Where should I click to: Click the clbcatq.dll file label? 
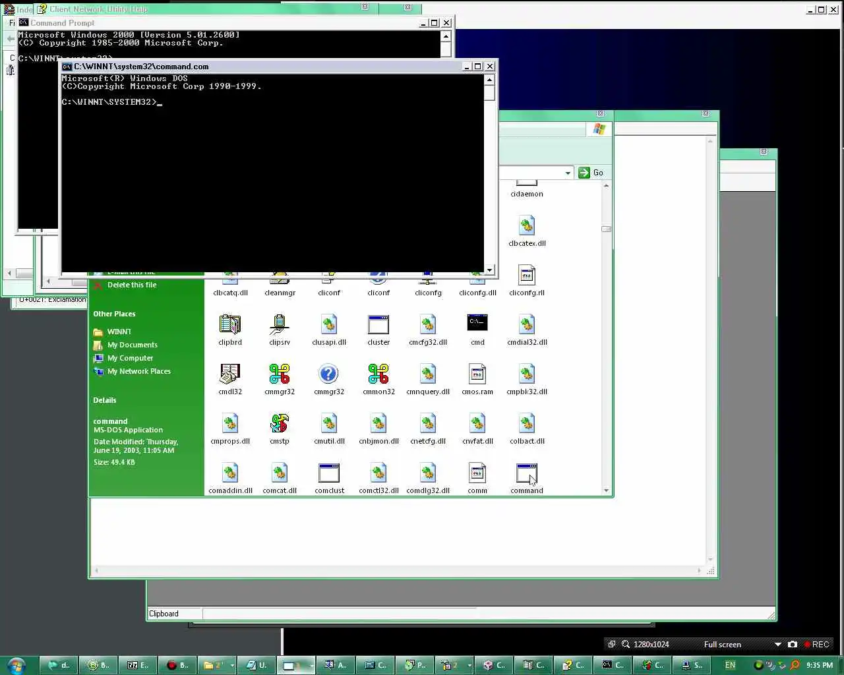230,293
